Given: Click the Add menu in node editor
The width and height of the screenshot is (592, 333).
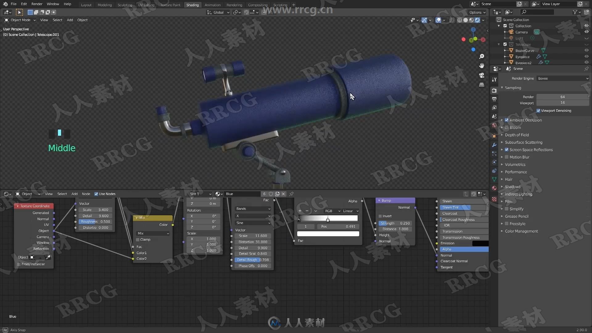Looking at the screenshot, I should coord(74,194).
